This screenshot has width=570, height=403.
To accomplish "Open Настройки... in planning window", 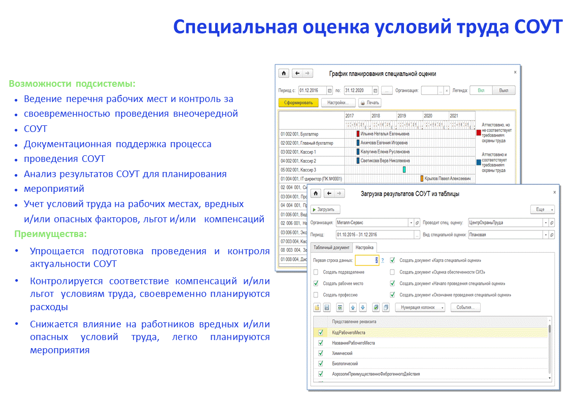I will pos(338,103).
